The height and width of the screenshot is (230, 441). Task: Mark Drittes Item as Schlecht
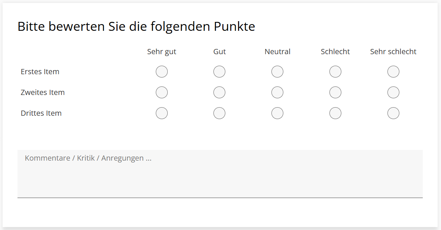click(335, 113)
